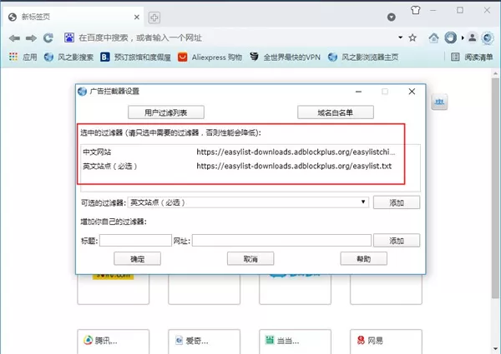Open the address bar dropdown arrow
The height and width of the screenshot is (354, 501).
coord(400,37)
